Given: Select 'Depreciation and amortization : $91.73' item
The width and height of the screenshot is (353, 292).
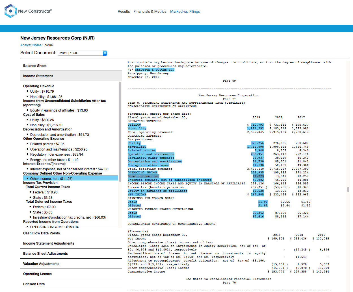Looking at the screenshot, I should [59, 135].
